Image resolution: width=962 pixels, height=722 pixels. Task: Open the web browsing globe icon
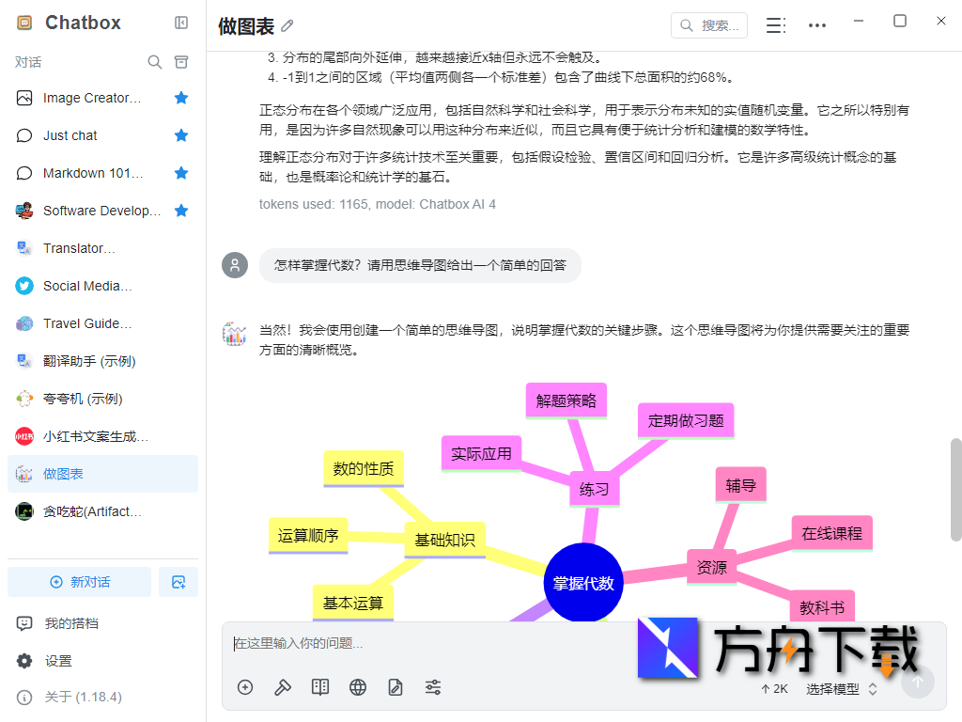(x=357, y=687)
